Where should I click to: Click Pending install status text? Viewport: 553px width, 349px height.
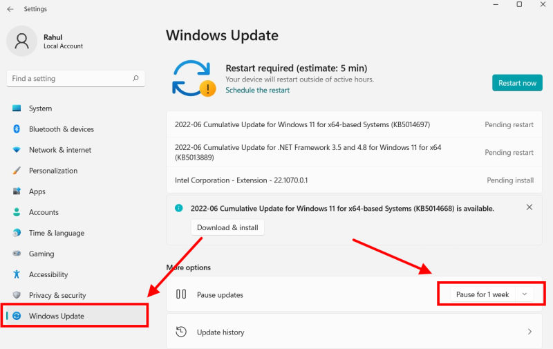coord(510,180)
